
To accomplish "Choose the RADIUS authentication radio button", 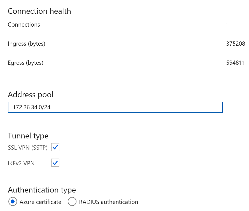I will [x=72, y=202].
